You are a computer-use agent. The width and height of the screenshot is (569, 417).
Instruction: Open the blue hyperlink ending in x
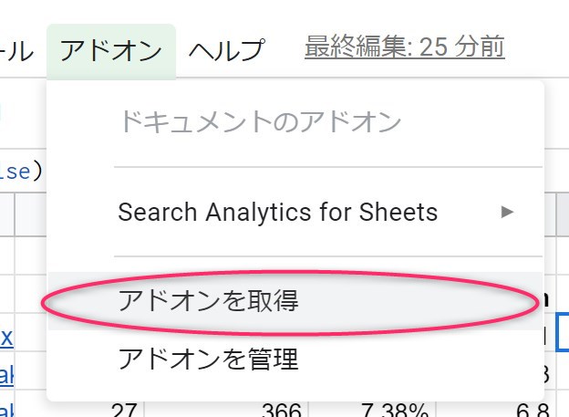coord(6,338)
